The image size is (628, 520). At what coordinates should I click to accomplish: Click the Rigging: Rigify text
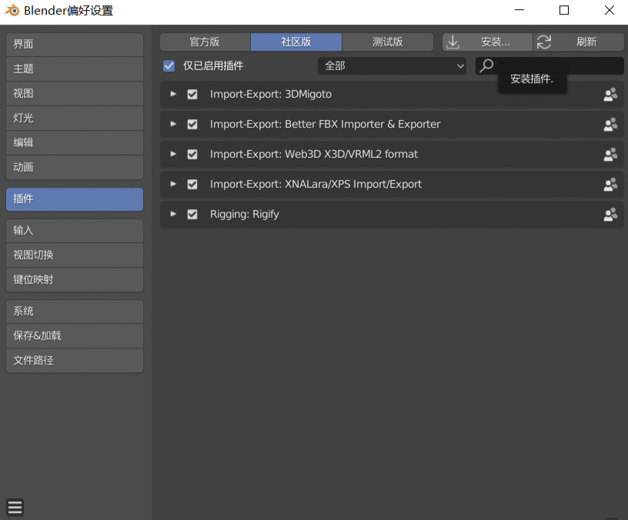(245, 215)
